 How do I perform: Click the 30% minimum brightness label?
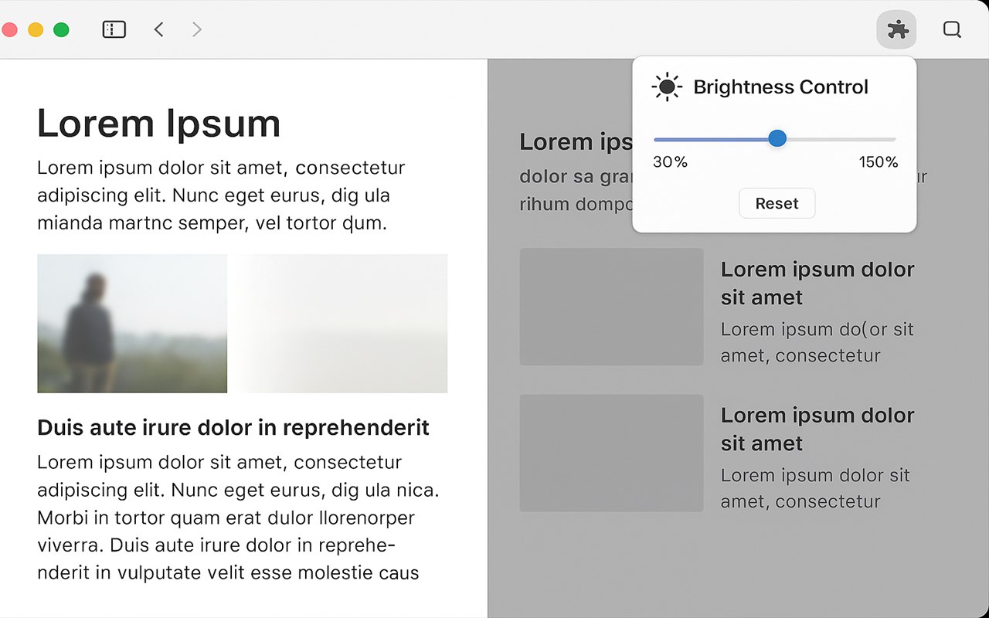click(x=670, y=162)
